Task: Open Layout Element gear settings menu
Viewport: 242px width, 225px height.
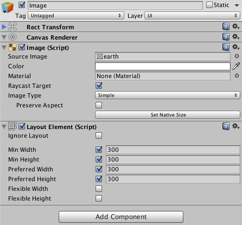Action: click(x=236, y=126)
